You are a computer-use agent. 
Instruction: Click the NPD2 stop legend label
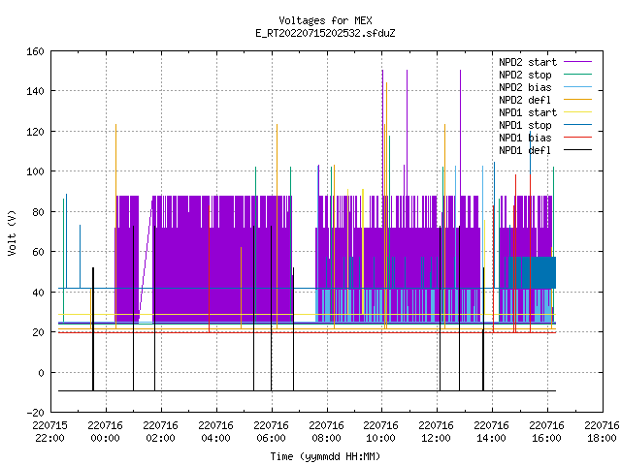coord(525,75)
